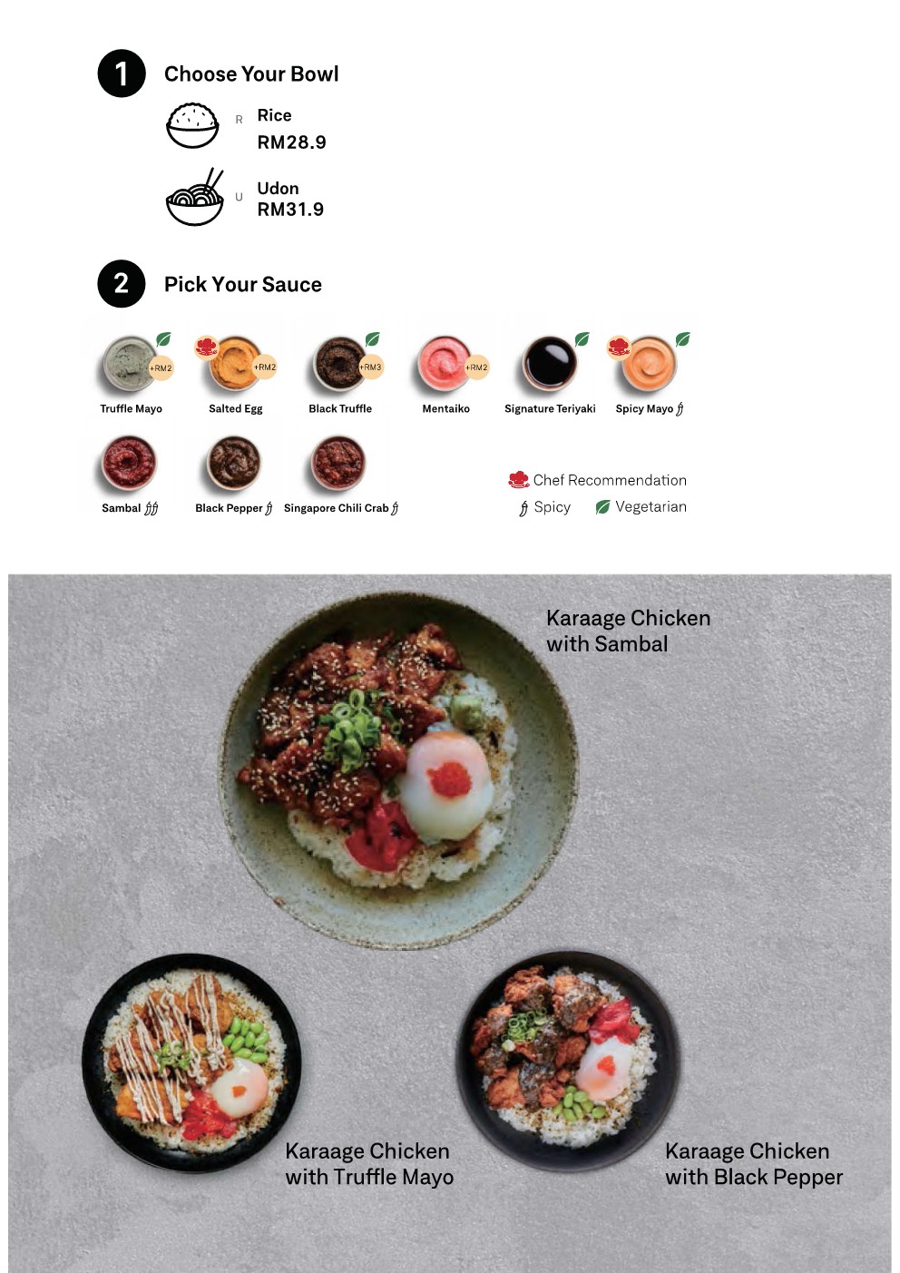Viewport: 900px width, 1273px height.
Task: Click the Spicy chili legend icon
Action: pyautogui.click(x=523, y=508)
